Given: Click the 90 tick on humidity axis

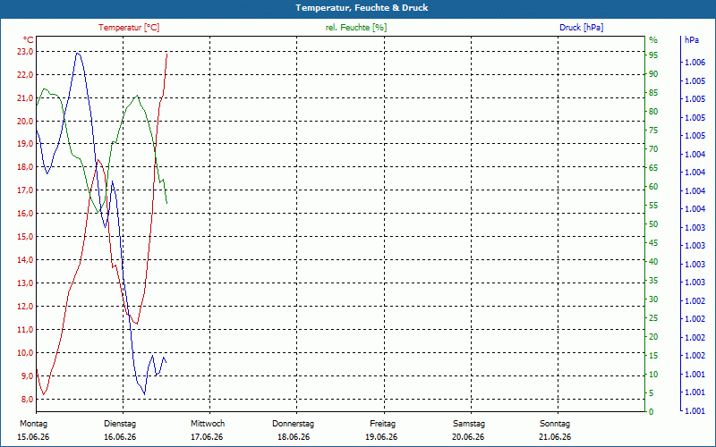Looking at the screenshot, I should click(x=653, y=74).
